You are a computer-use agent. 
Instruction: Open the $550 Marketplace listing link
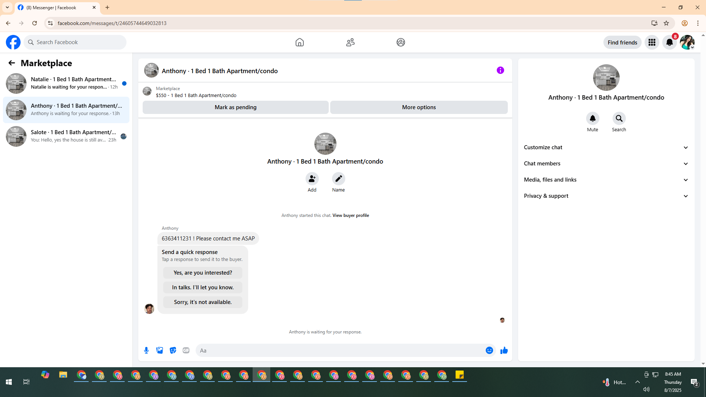196,95
